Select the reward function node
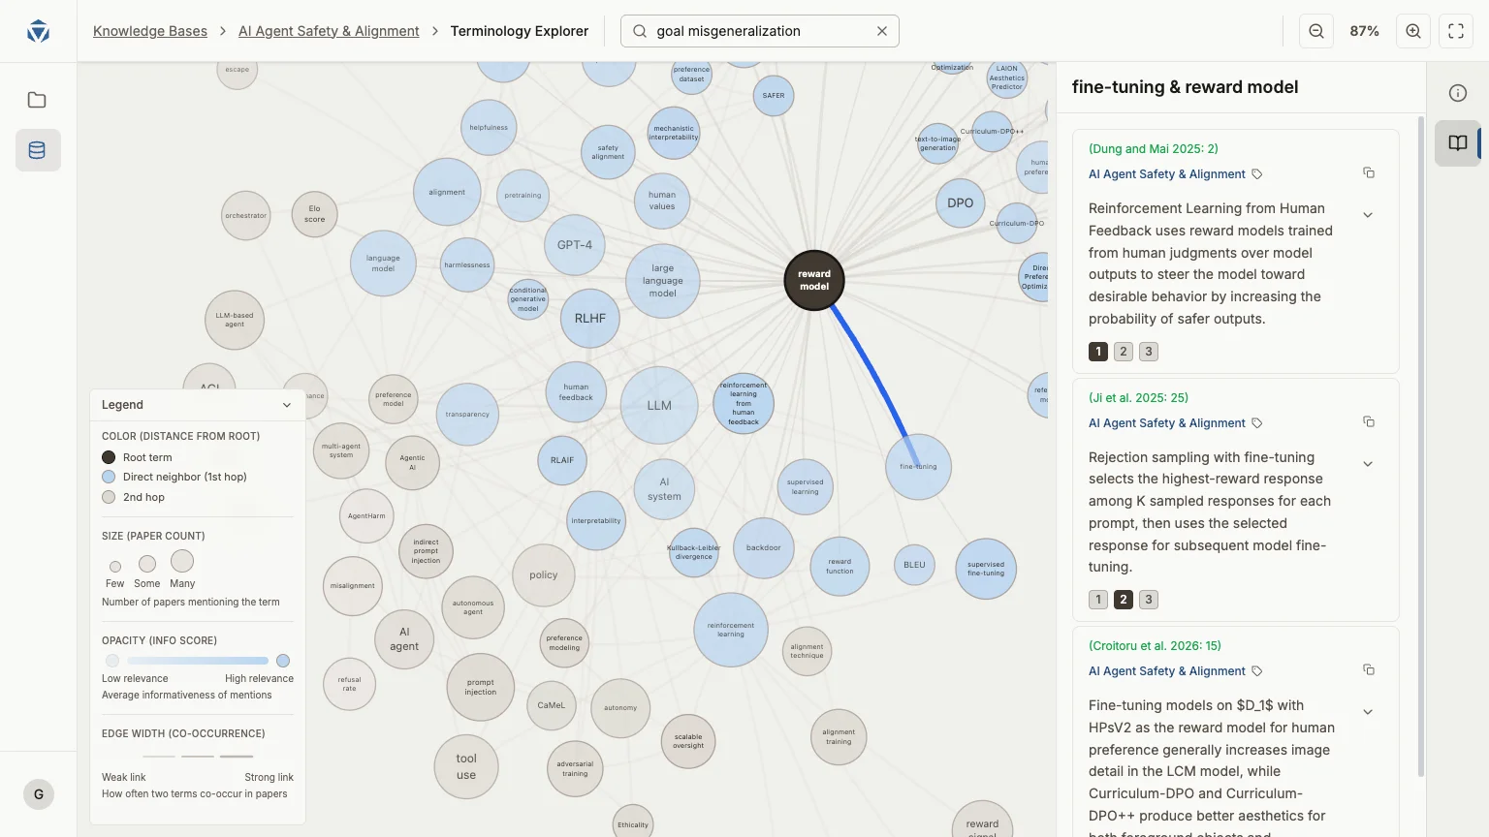1489x837 pixels. pyautogui.click(x=840, y=566)
